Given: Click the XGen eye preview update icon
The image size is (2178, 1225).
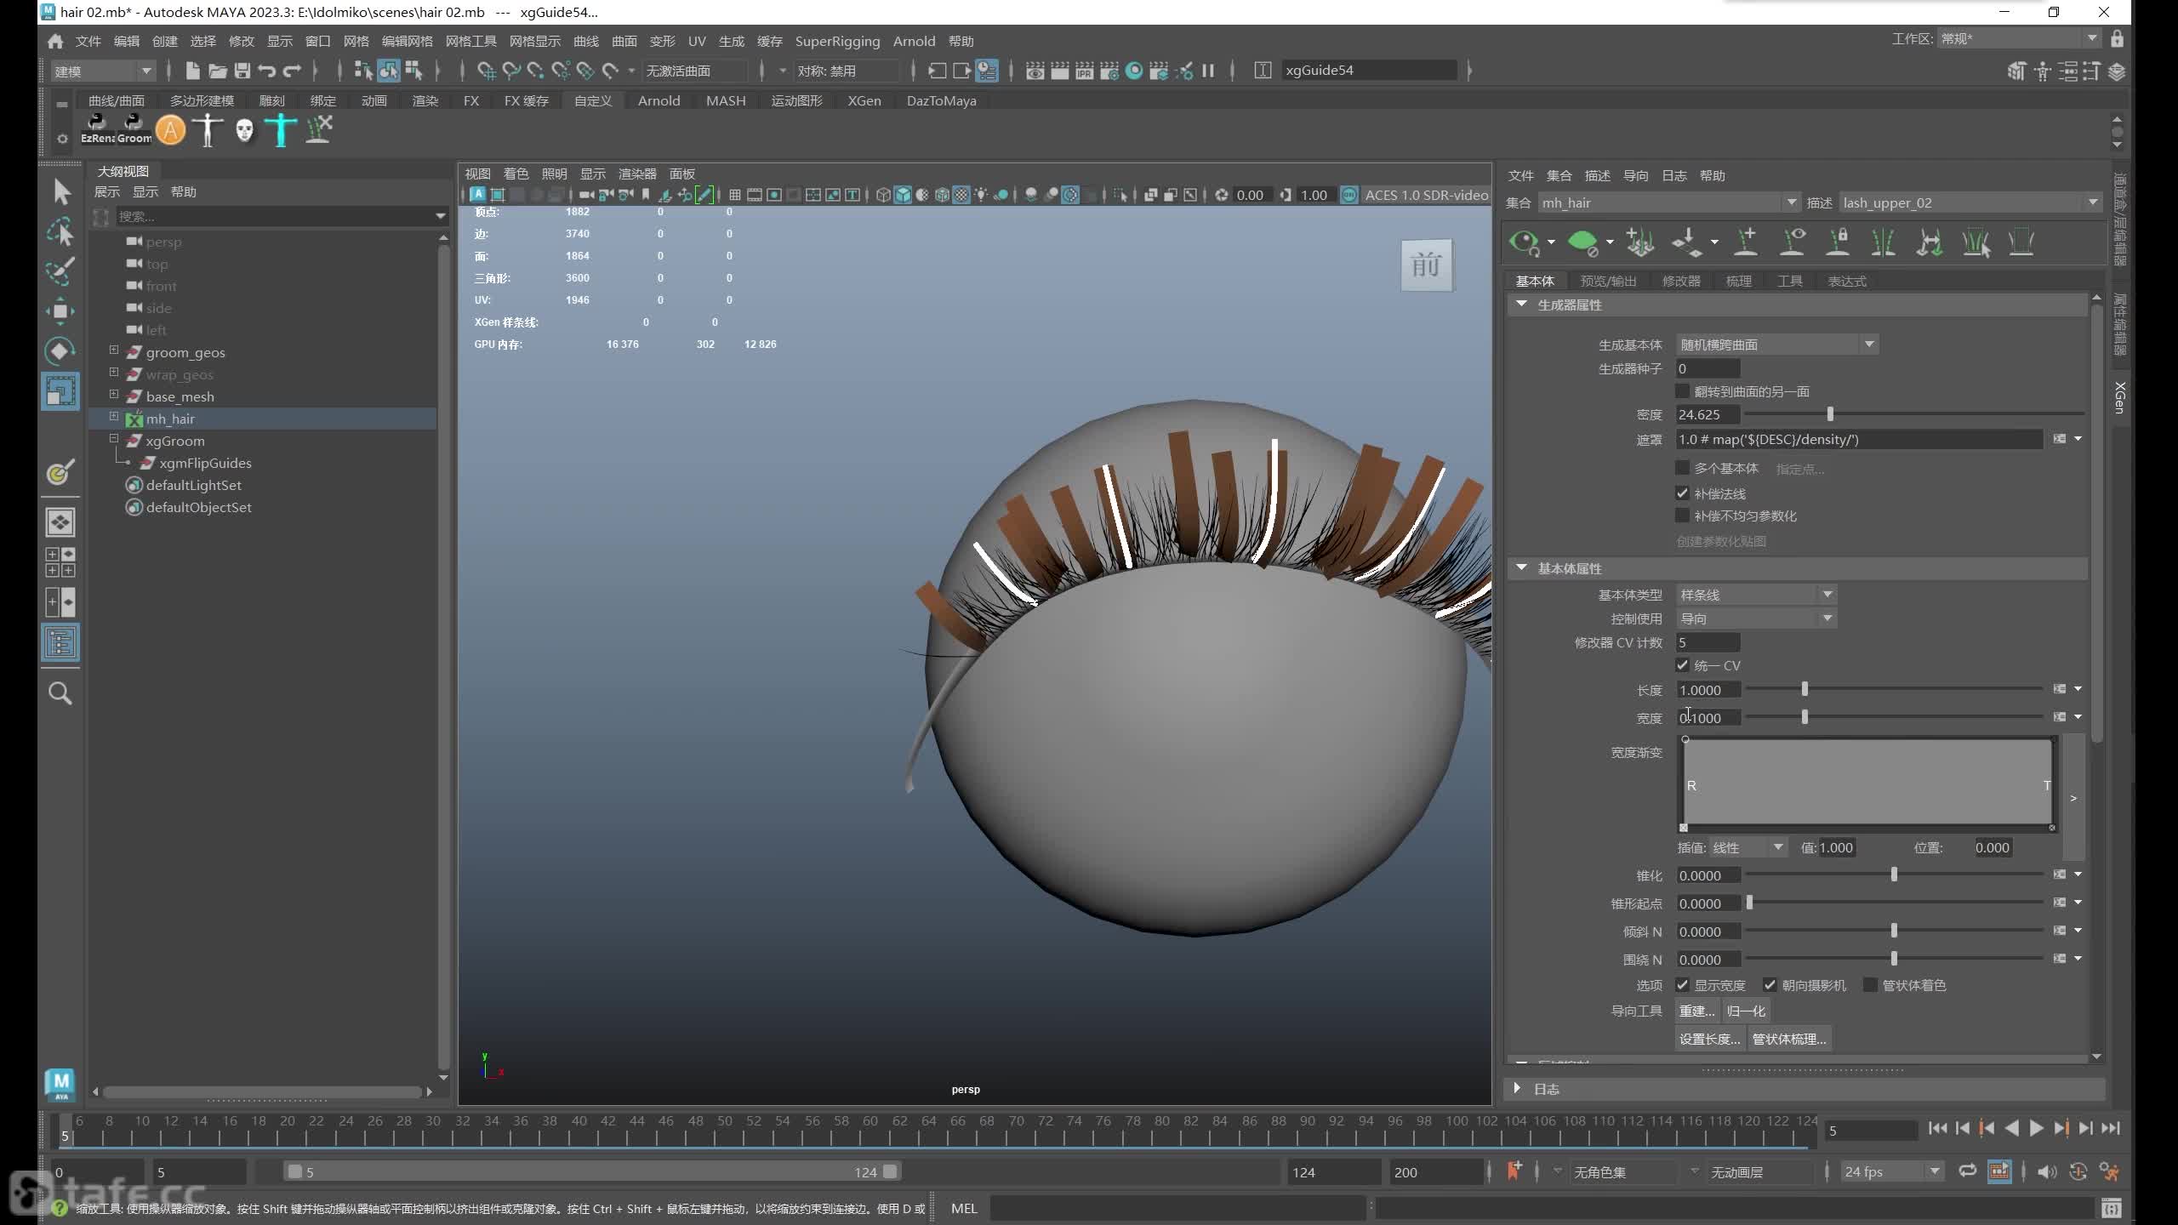Looking at the screenshot, I should pyautogui.click(x=1524, y=243).
